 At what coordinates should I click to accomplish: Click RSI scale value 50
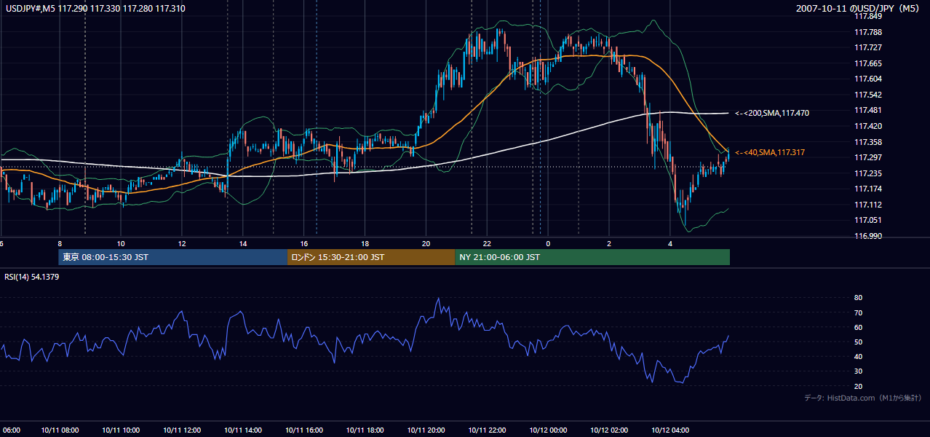[858, 342]
